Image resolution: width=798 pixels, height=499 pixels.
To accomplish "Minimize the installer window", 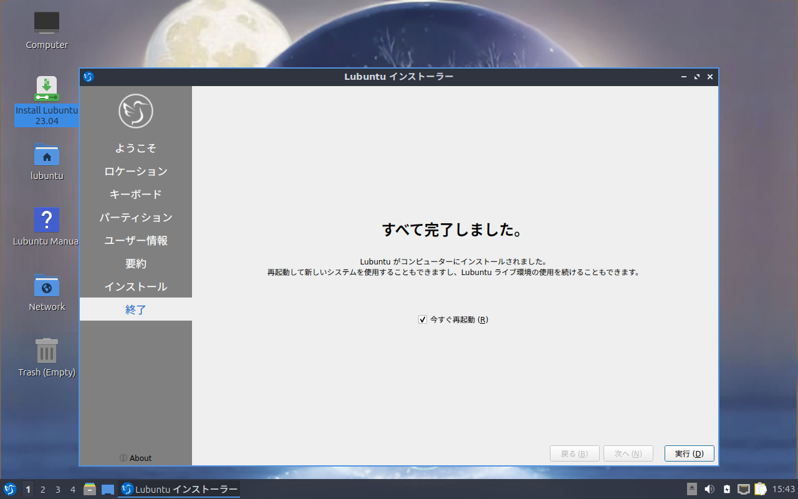I will tap(684, 77).
